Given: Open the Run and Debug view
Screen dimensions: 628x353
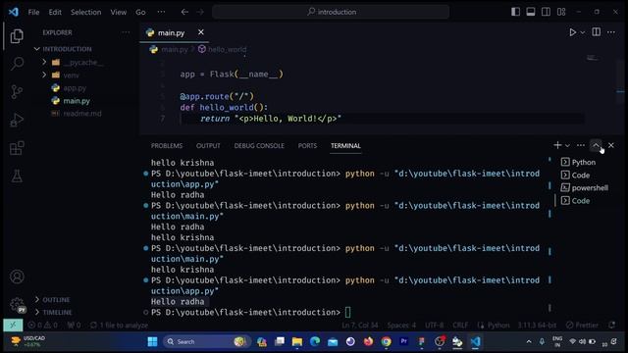Looking at the screenshot, I should tap(17, 120).
